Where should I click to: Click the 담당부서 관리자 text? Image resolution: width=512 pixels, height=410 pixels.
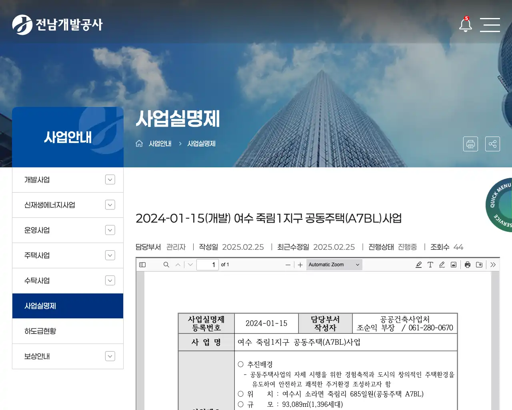click(161, 247)
